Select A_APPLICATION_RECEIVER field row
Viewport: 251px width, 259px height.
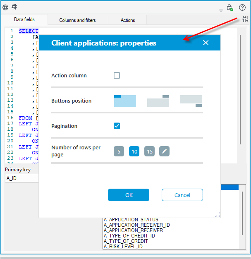[133, 230]
